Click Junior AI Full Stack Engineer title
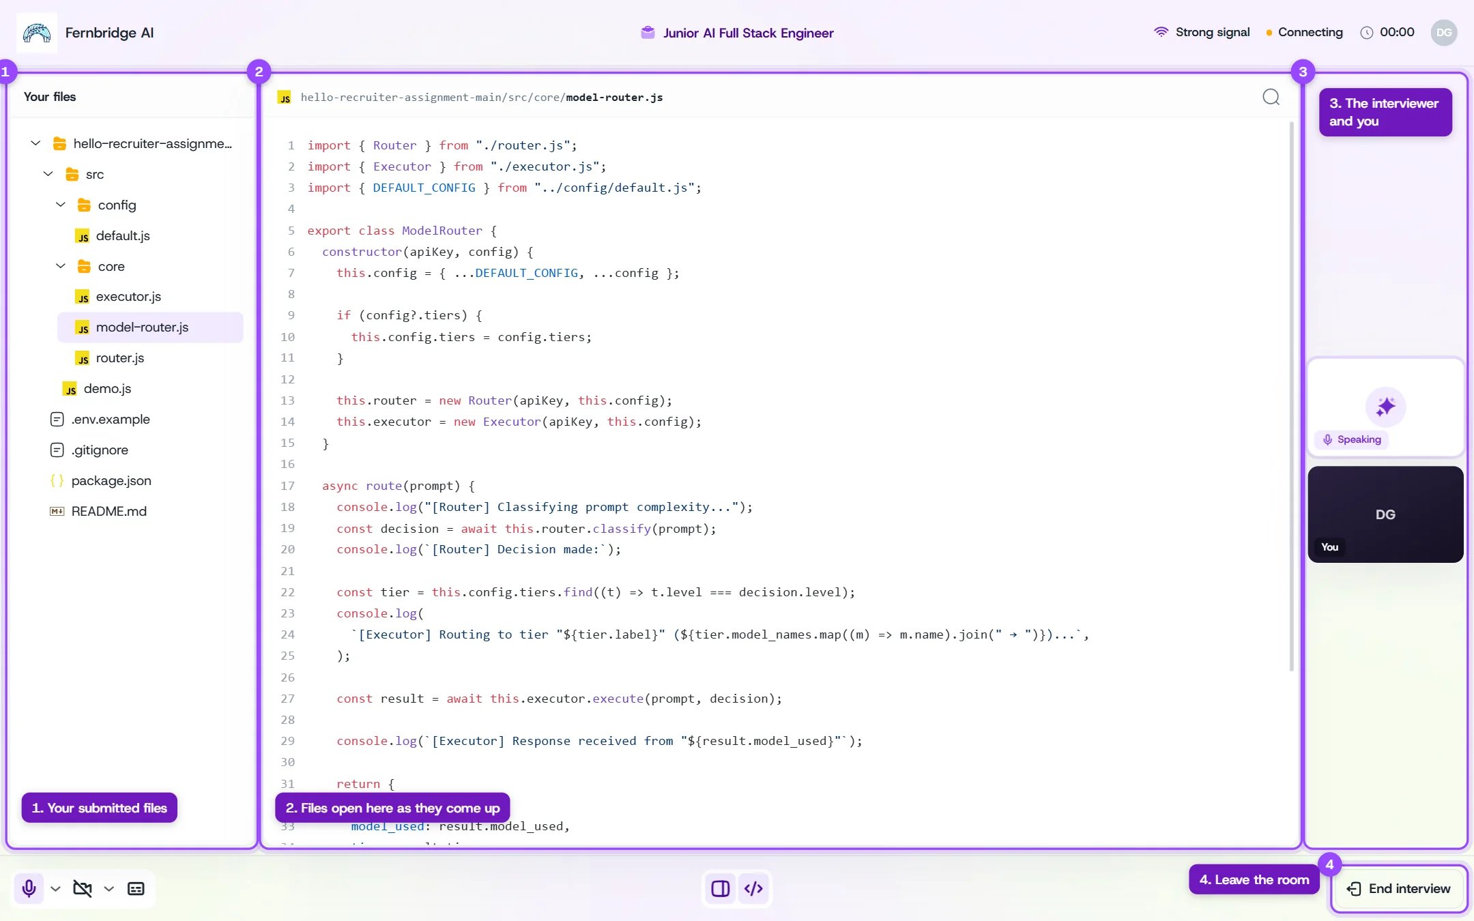 (748, 33)
